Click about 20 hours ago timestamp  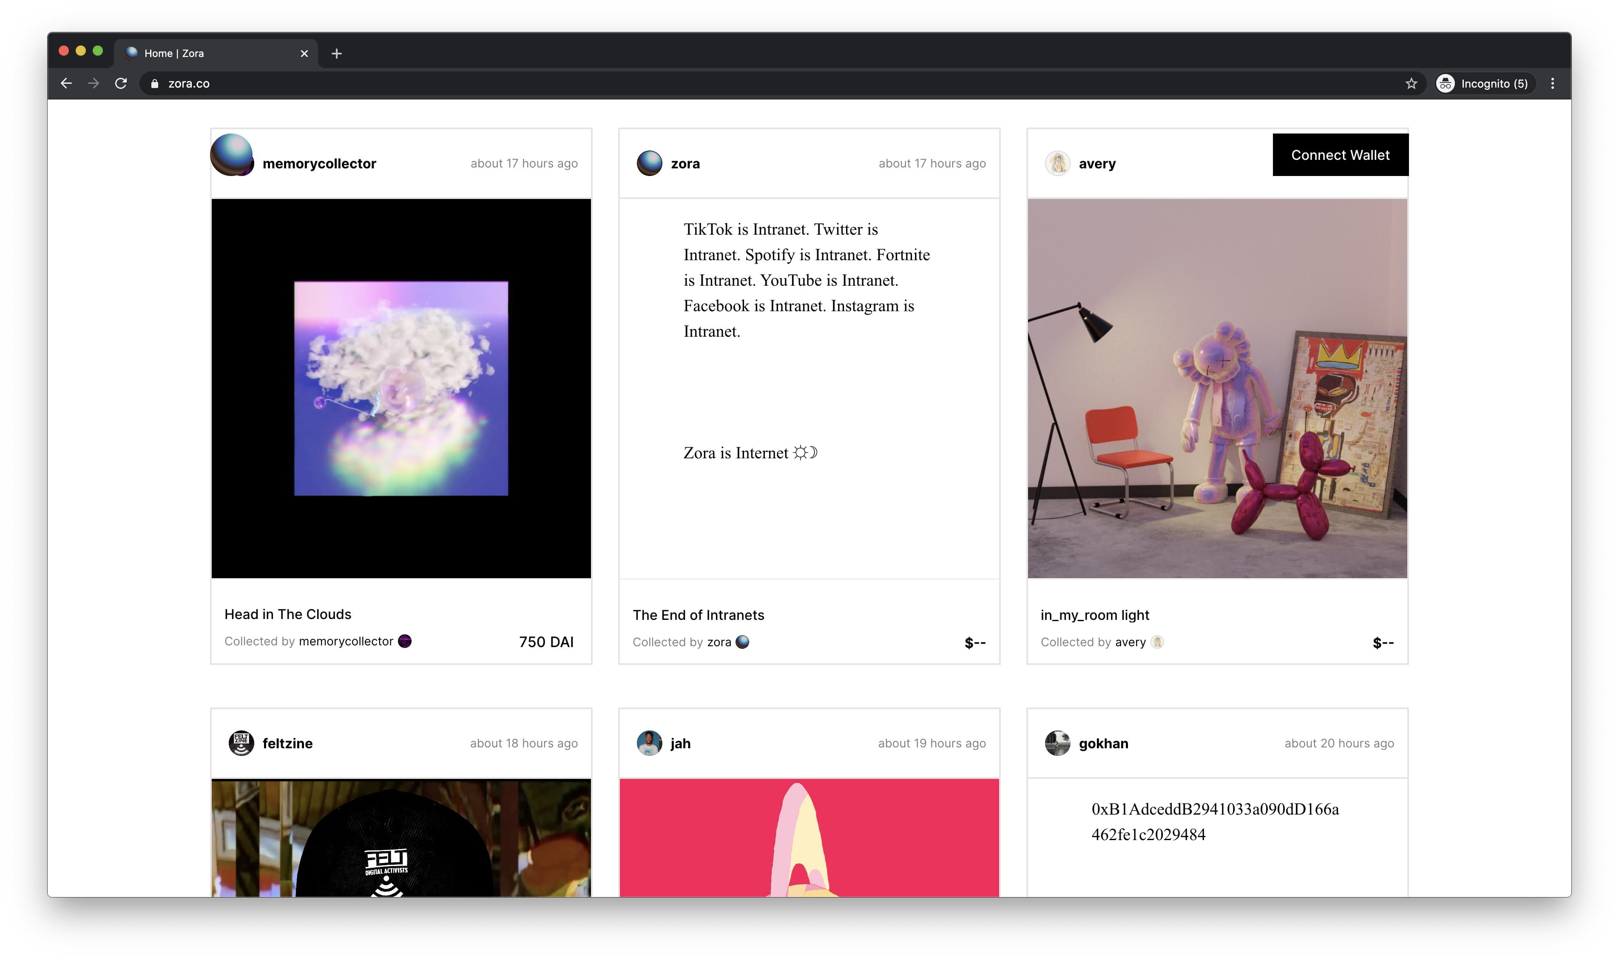[1339, 743]
